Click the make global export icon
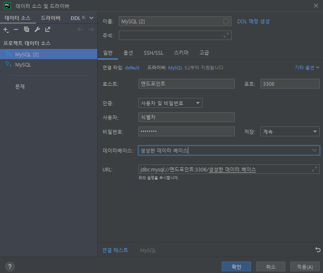Viewport: 323px width, 273px height. [48, 29]
